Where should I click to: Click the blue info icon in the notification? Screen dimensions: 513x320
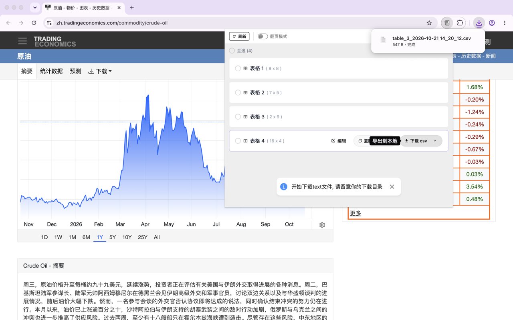coord(284,187)
